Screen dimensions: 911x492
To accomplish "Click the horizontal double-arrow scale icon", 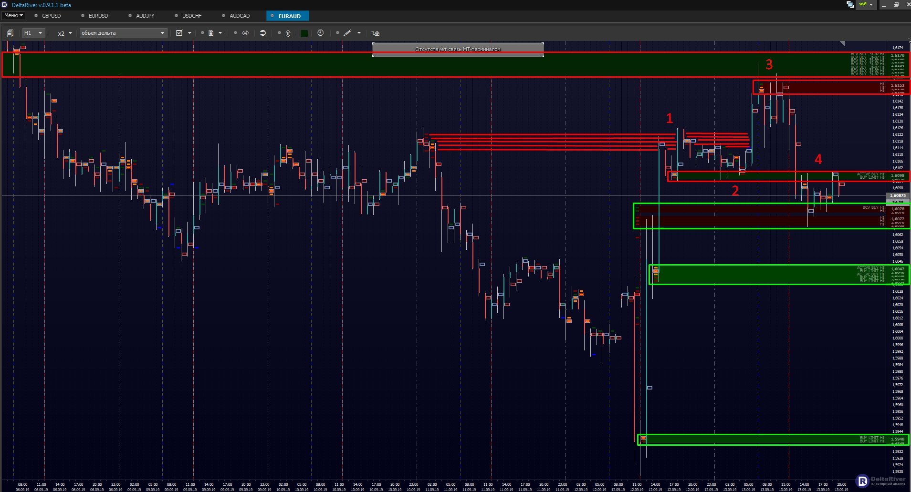I will click(245, 33).
